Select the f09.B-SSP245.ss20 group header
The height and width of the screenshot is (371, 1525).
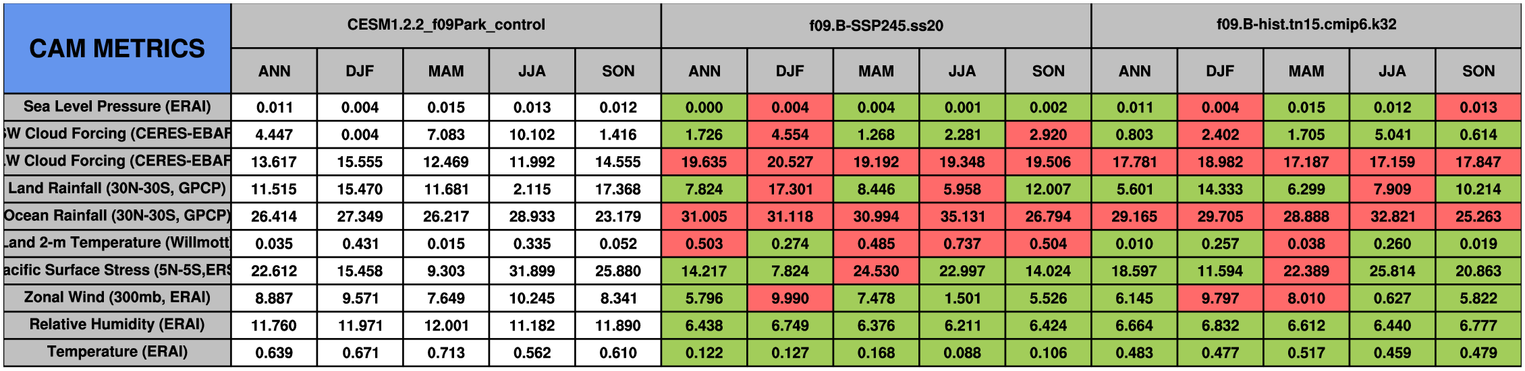(876, 26)
